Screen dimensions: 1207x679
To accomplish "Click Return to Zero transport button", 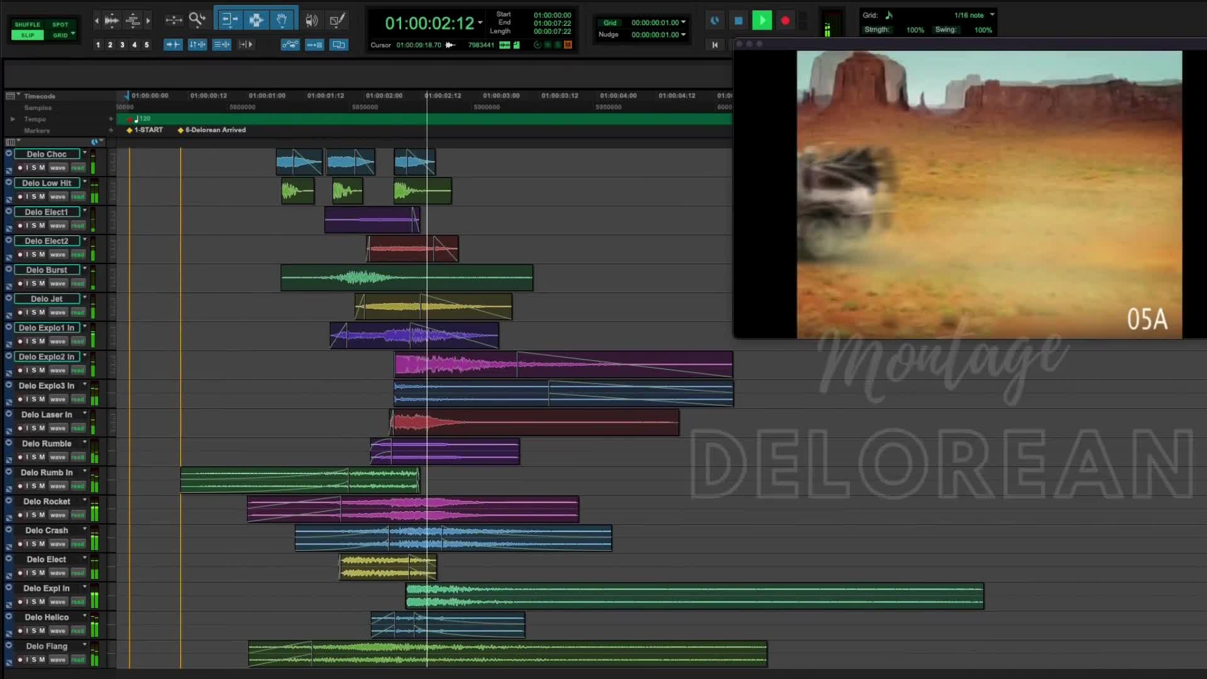I will (715, 45).
